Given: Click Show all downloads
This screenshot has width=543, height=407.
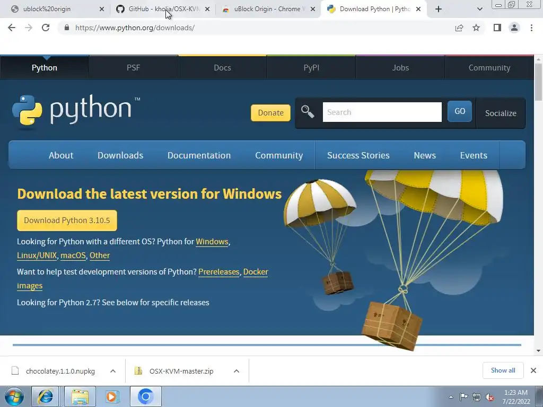Looking at the screenshot, I should (503, 370).
